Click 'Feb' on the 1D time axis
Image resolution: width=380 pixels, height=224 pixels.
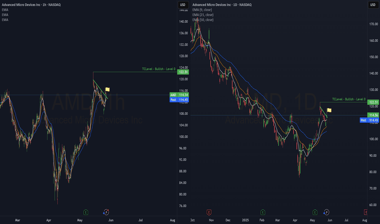click(x=262, y=220)
